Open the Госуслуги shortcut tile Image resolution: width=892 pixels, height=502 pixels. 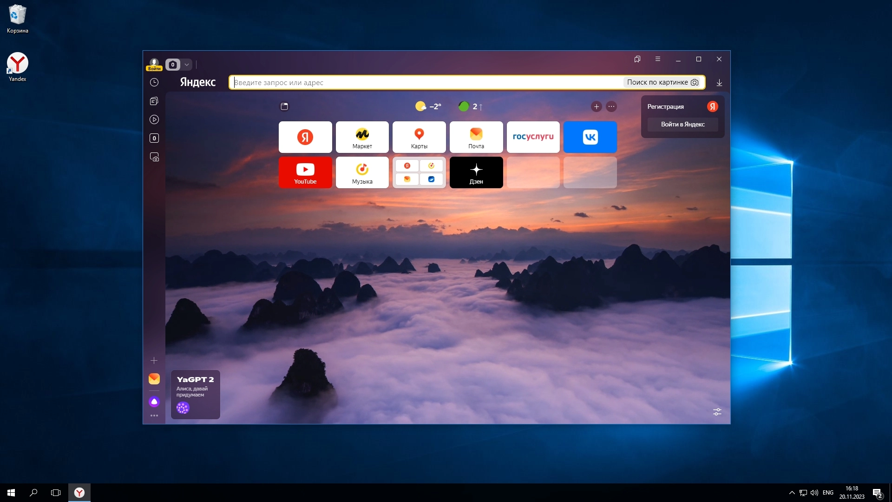coord(533,137)
